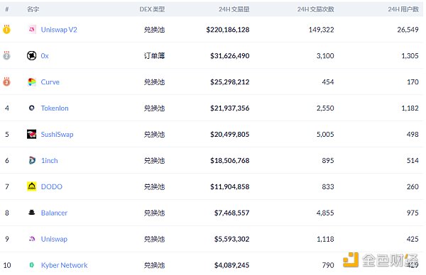Sort by 24H用户数 column header
426x275 pixels.
tap(403, 9)
